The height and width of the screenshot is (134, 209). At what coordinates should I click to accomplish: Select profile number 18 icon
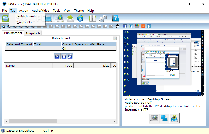pyautogui.click(x=105, y=26)
